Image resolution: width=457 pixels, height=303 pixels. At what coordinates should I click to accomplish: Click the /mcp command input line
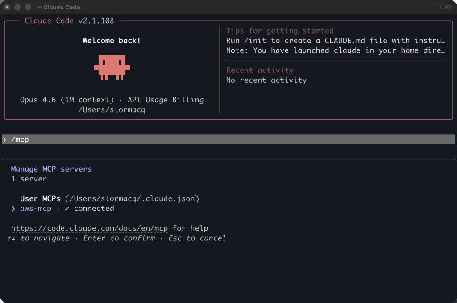pos(228,139)
